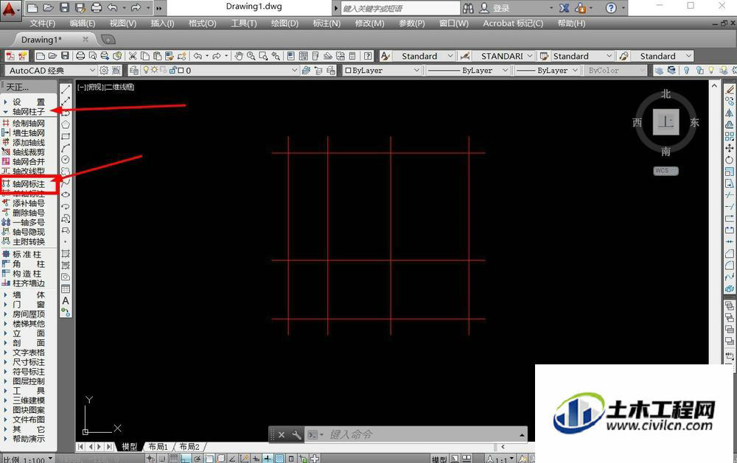Open the AutoCAD 经典 workspace dropdown

click(91, 70)
